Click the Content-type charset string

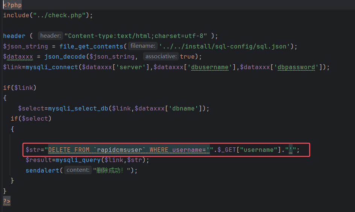[x=136, y=36]
